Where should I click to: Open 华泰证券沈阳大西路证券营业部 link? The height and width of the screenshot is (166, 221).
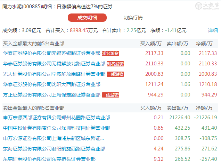click(x=51, y=84)
